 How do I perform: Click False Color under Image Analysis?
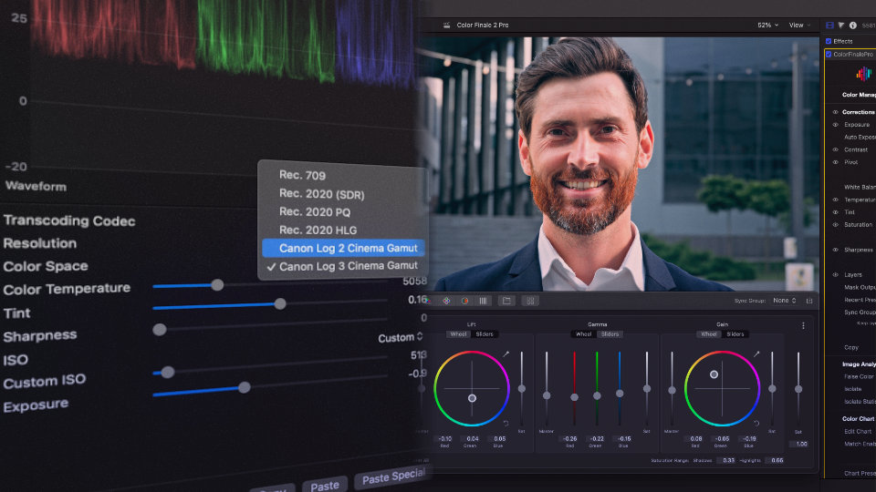point(860,376)
